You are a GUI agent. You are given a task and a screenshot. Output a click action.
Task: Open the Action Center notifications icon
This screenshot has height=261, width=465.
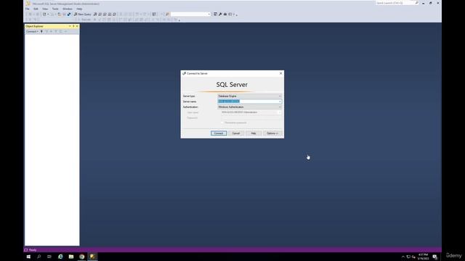(x=434, y=257)
